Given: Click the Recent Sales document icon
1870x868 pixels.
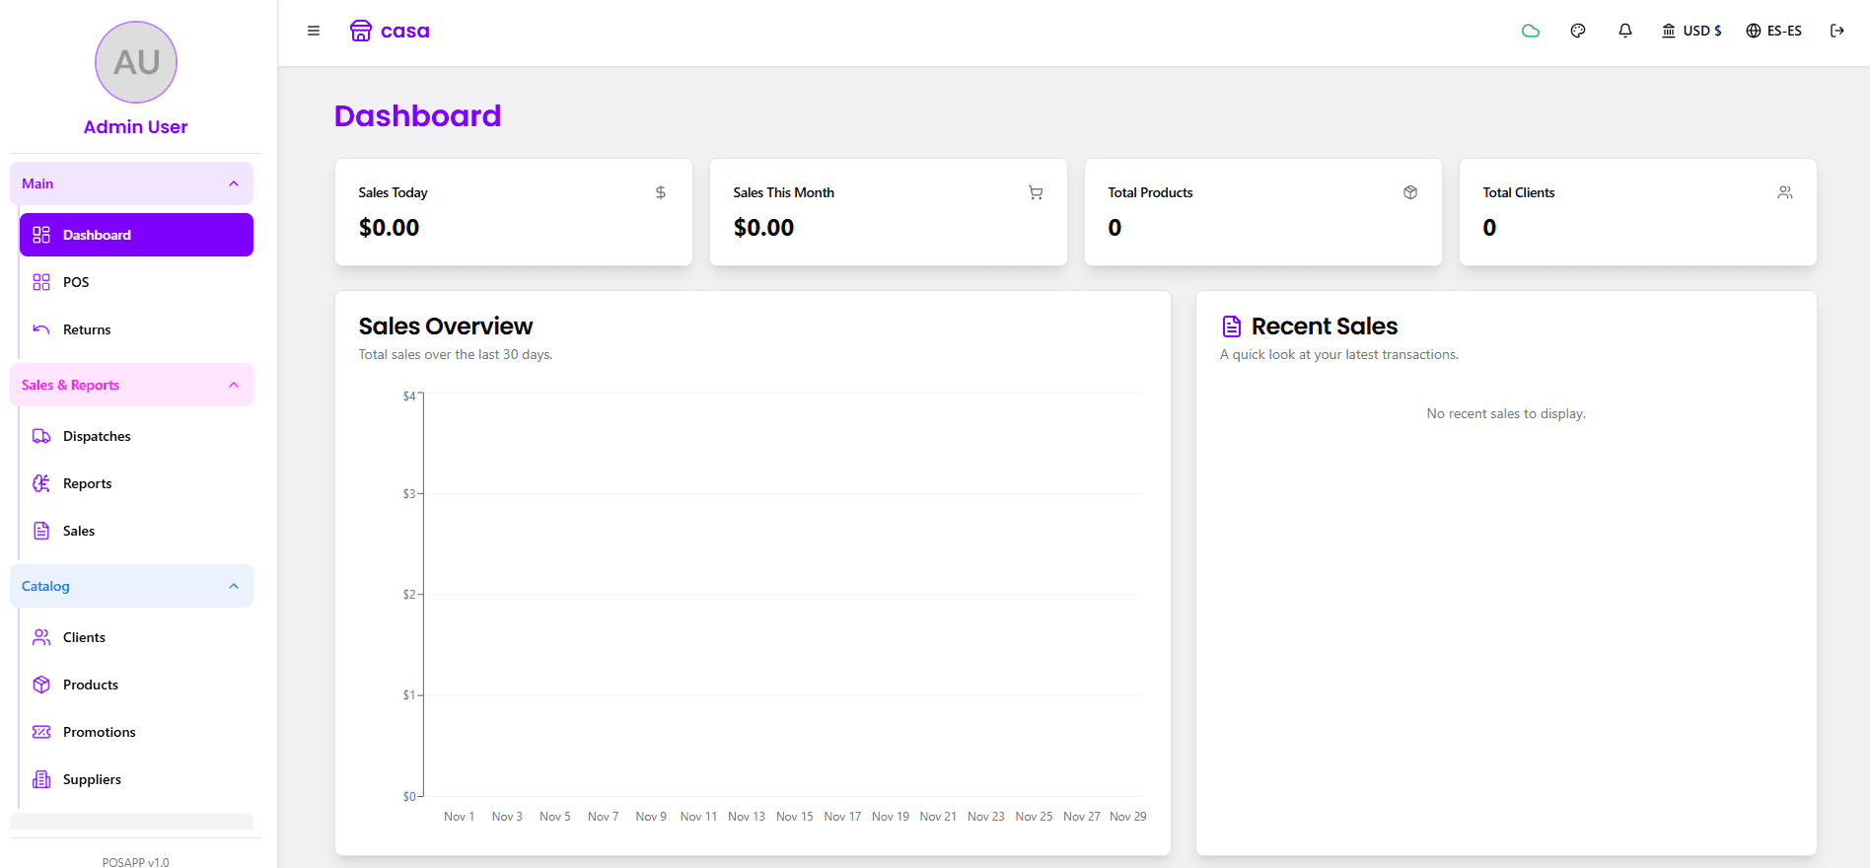Looking at the screenshot, I should [1232, 326].
